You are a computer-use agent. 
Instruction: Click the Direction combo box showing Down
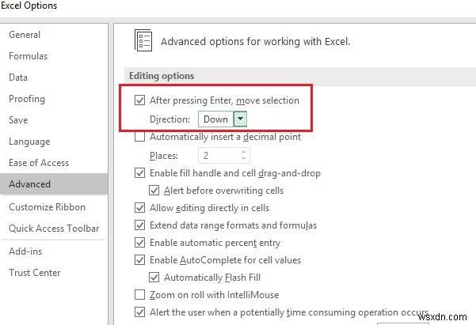(x=216, y=119)
